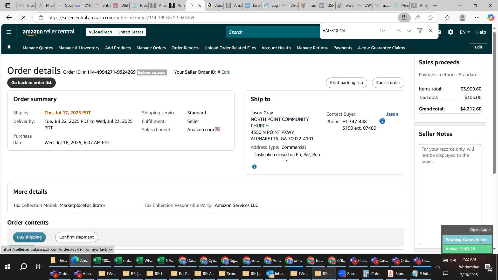Click the bookmark flag icon in nav bar
This screenshot has height=280, width=498.
(9, 47)
